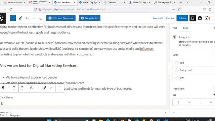Click the editor vertical scrollbar
Screen dimensions: 215x121
pyautogui.click(x=169, y=68)
